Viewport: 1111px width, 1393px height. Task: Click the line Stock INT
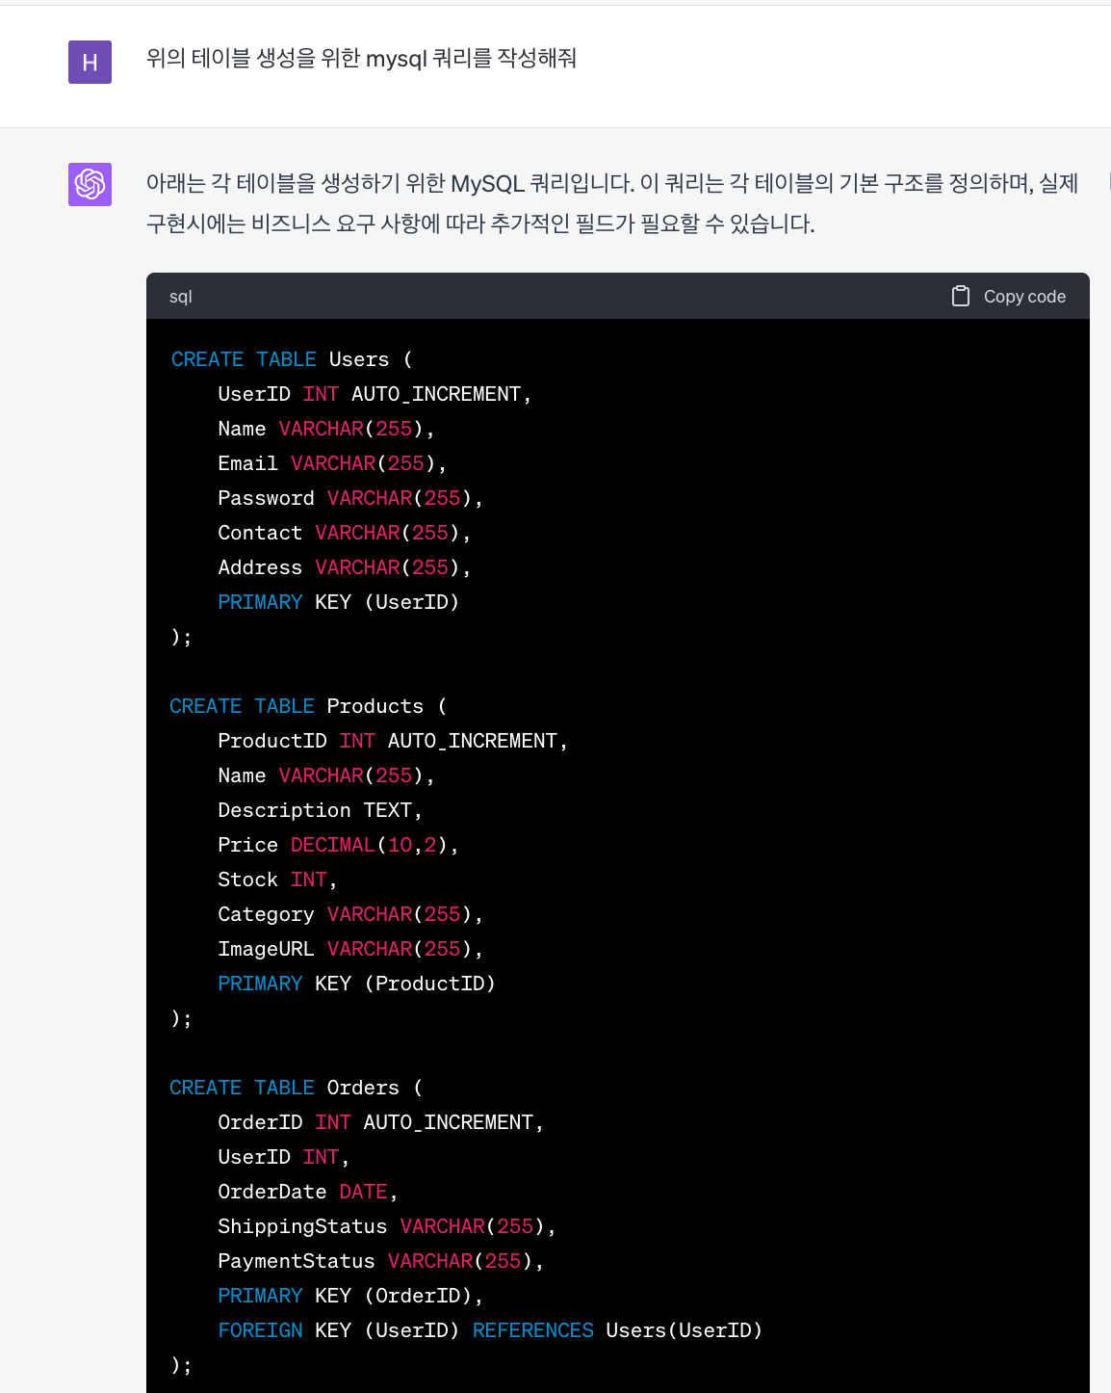point(277,880)
